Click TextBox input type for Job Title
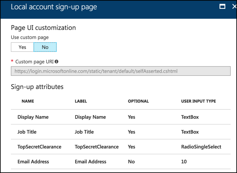This screenshot has height=173, width=237. coord(190,132)
